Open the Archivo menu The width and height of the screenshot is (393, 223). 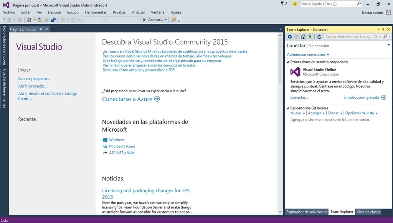pyautogui.click(x=9, y=12)
